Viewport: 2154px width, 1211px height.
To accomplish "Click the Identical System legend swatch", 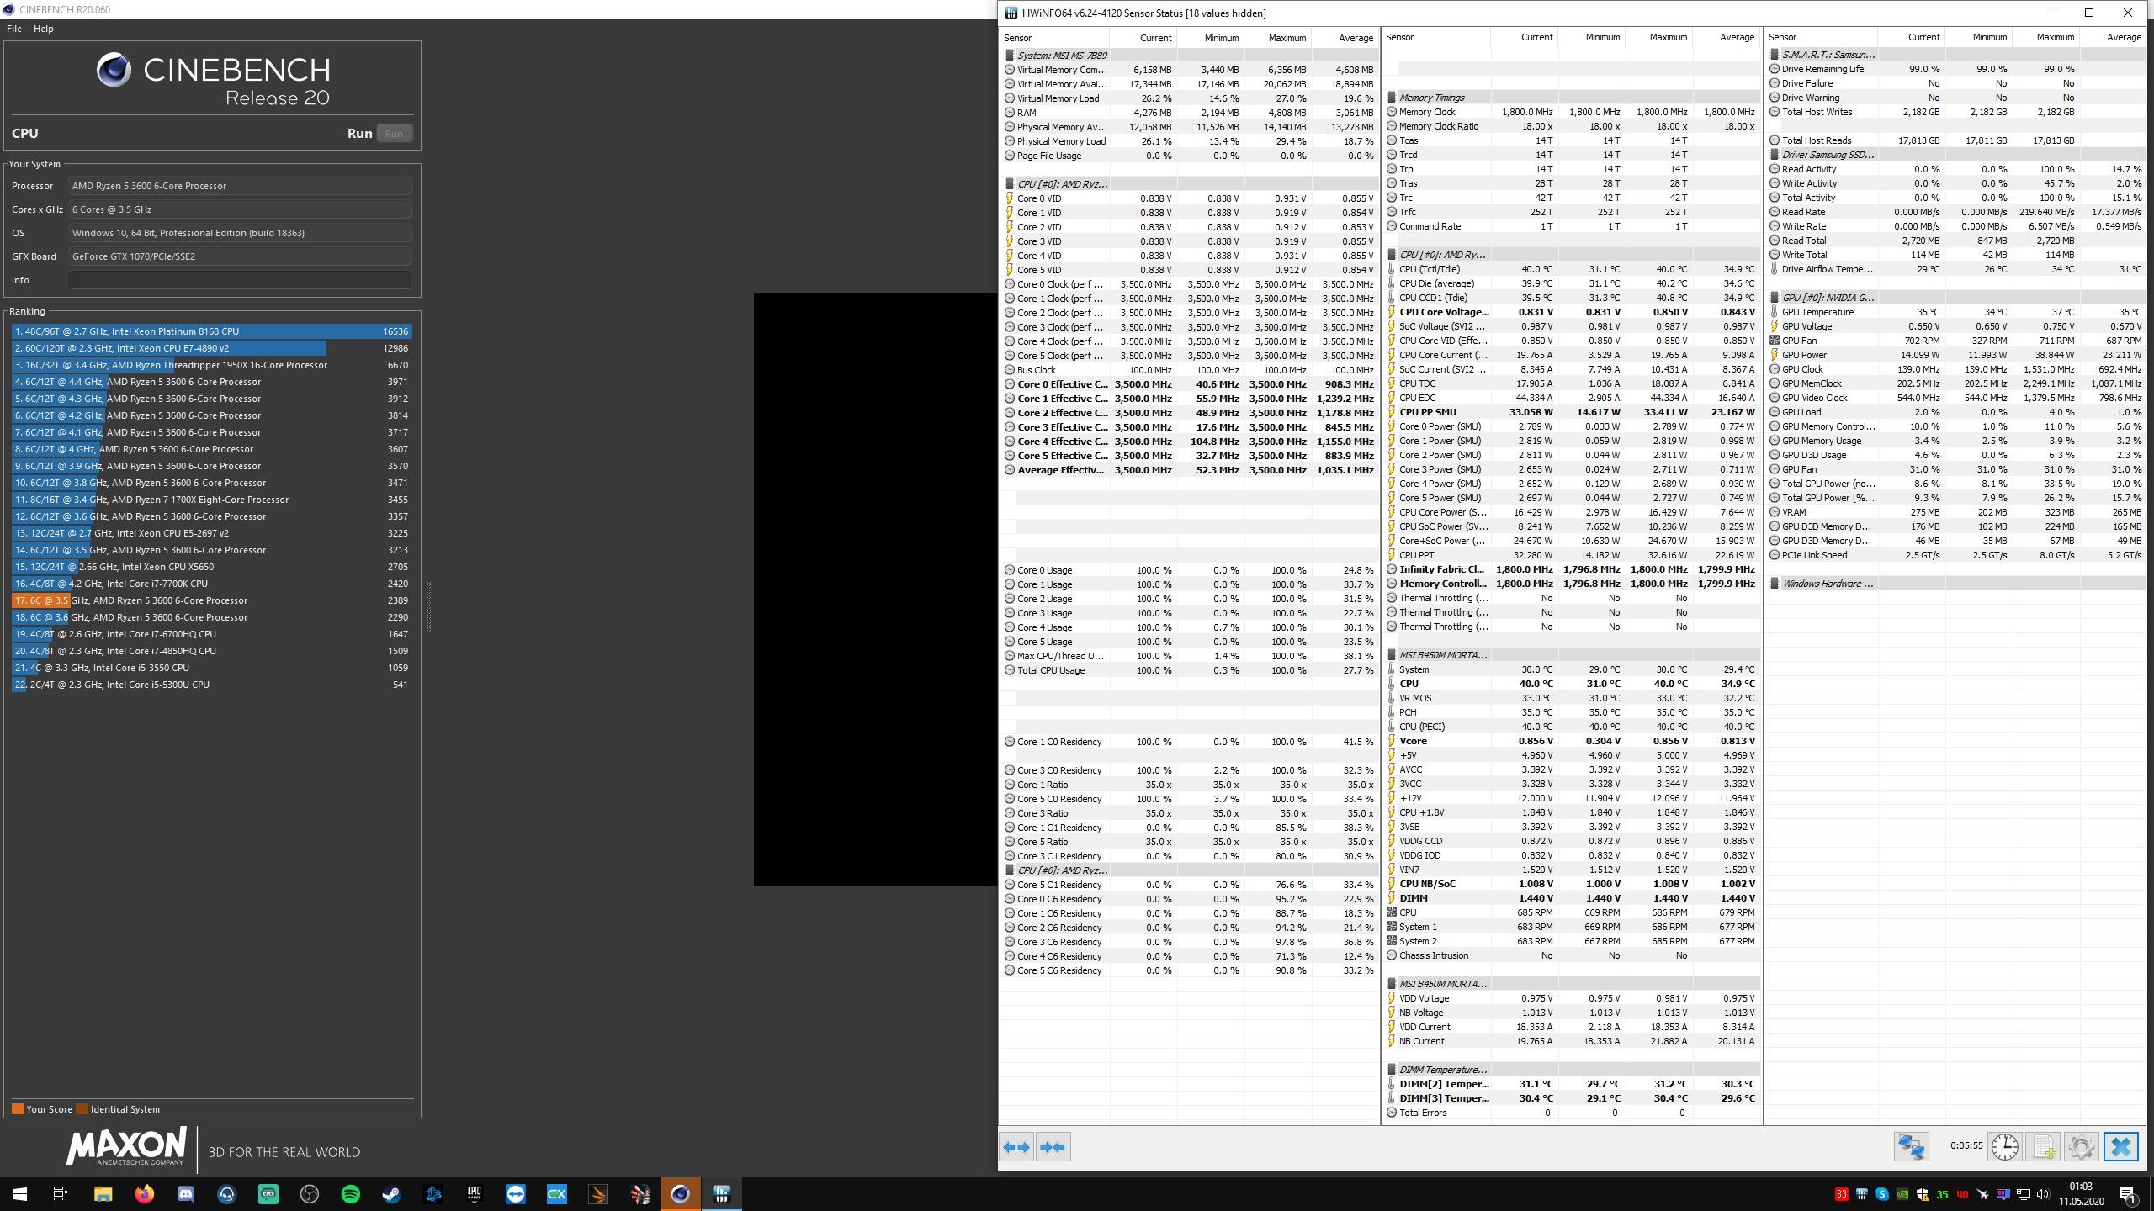I will (x=82, y=1109).
